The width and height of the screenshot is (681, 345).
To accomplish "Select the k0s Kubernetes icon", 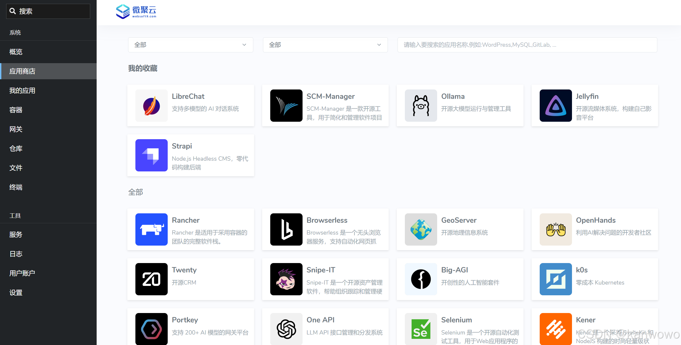I will pyautogui.click(x=556, y=279).
